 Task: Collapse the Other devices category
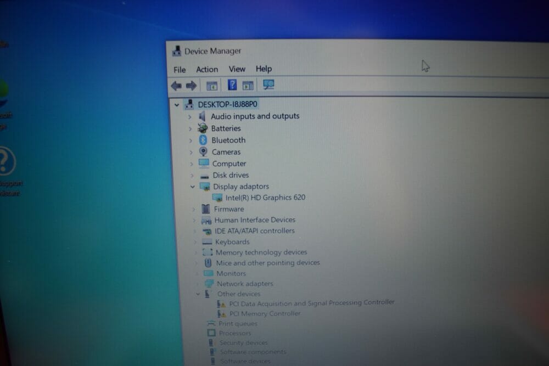(x=198, y=294)
